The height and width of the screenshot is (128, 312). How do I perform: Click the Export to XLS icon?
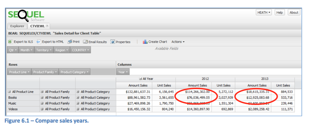tap(10, 42)
